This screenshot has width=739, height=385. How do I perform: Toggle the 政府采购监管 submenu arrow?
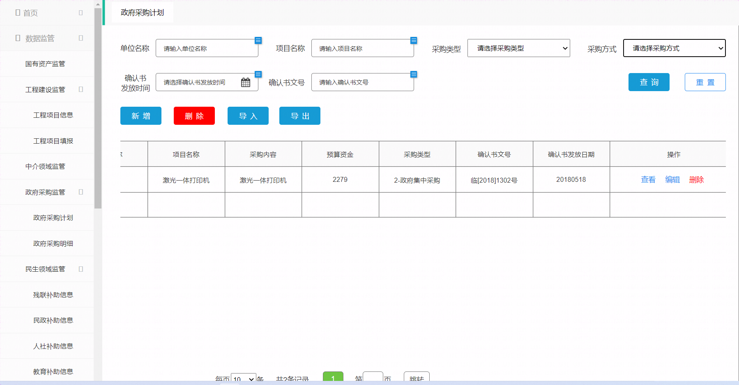tap(81, 192)
